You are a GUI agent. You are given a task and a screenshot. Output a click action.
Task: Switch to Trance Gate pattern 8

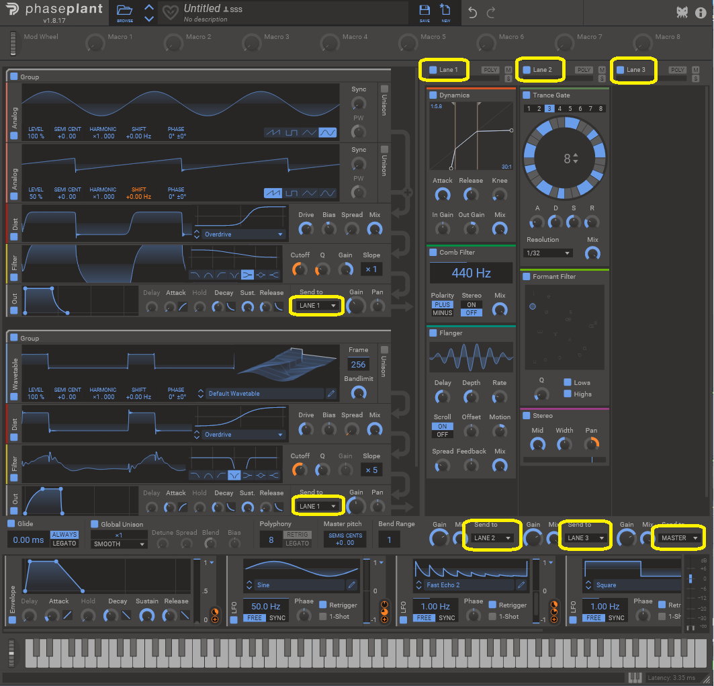click(x=601, y=108)
